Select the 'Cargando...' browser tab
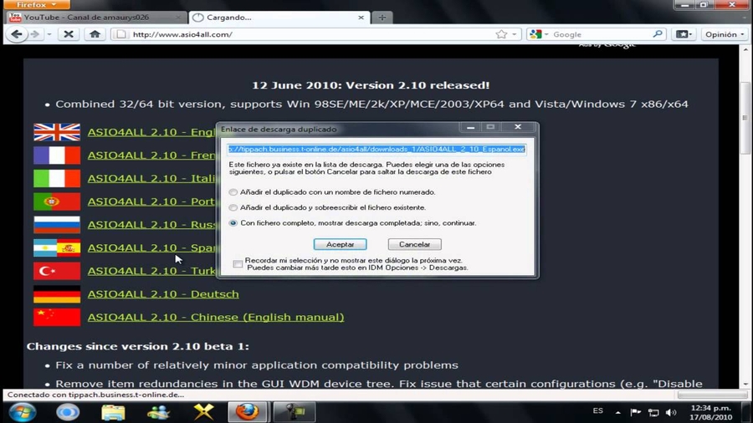 point(276,17)
